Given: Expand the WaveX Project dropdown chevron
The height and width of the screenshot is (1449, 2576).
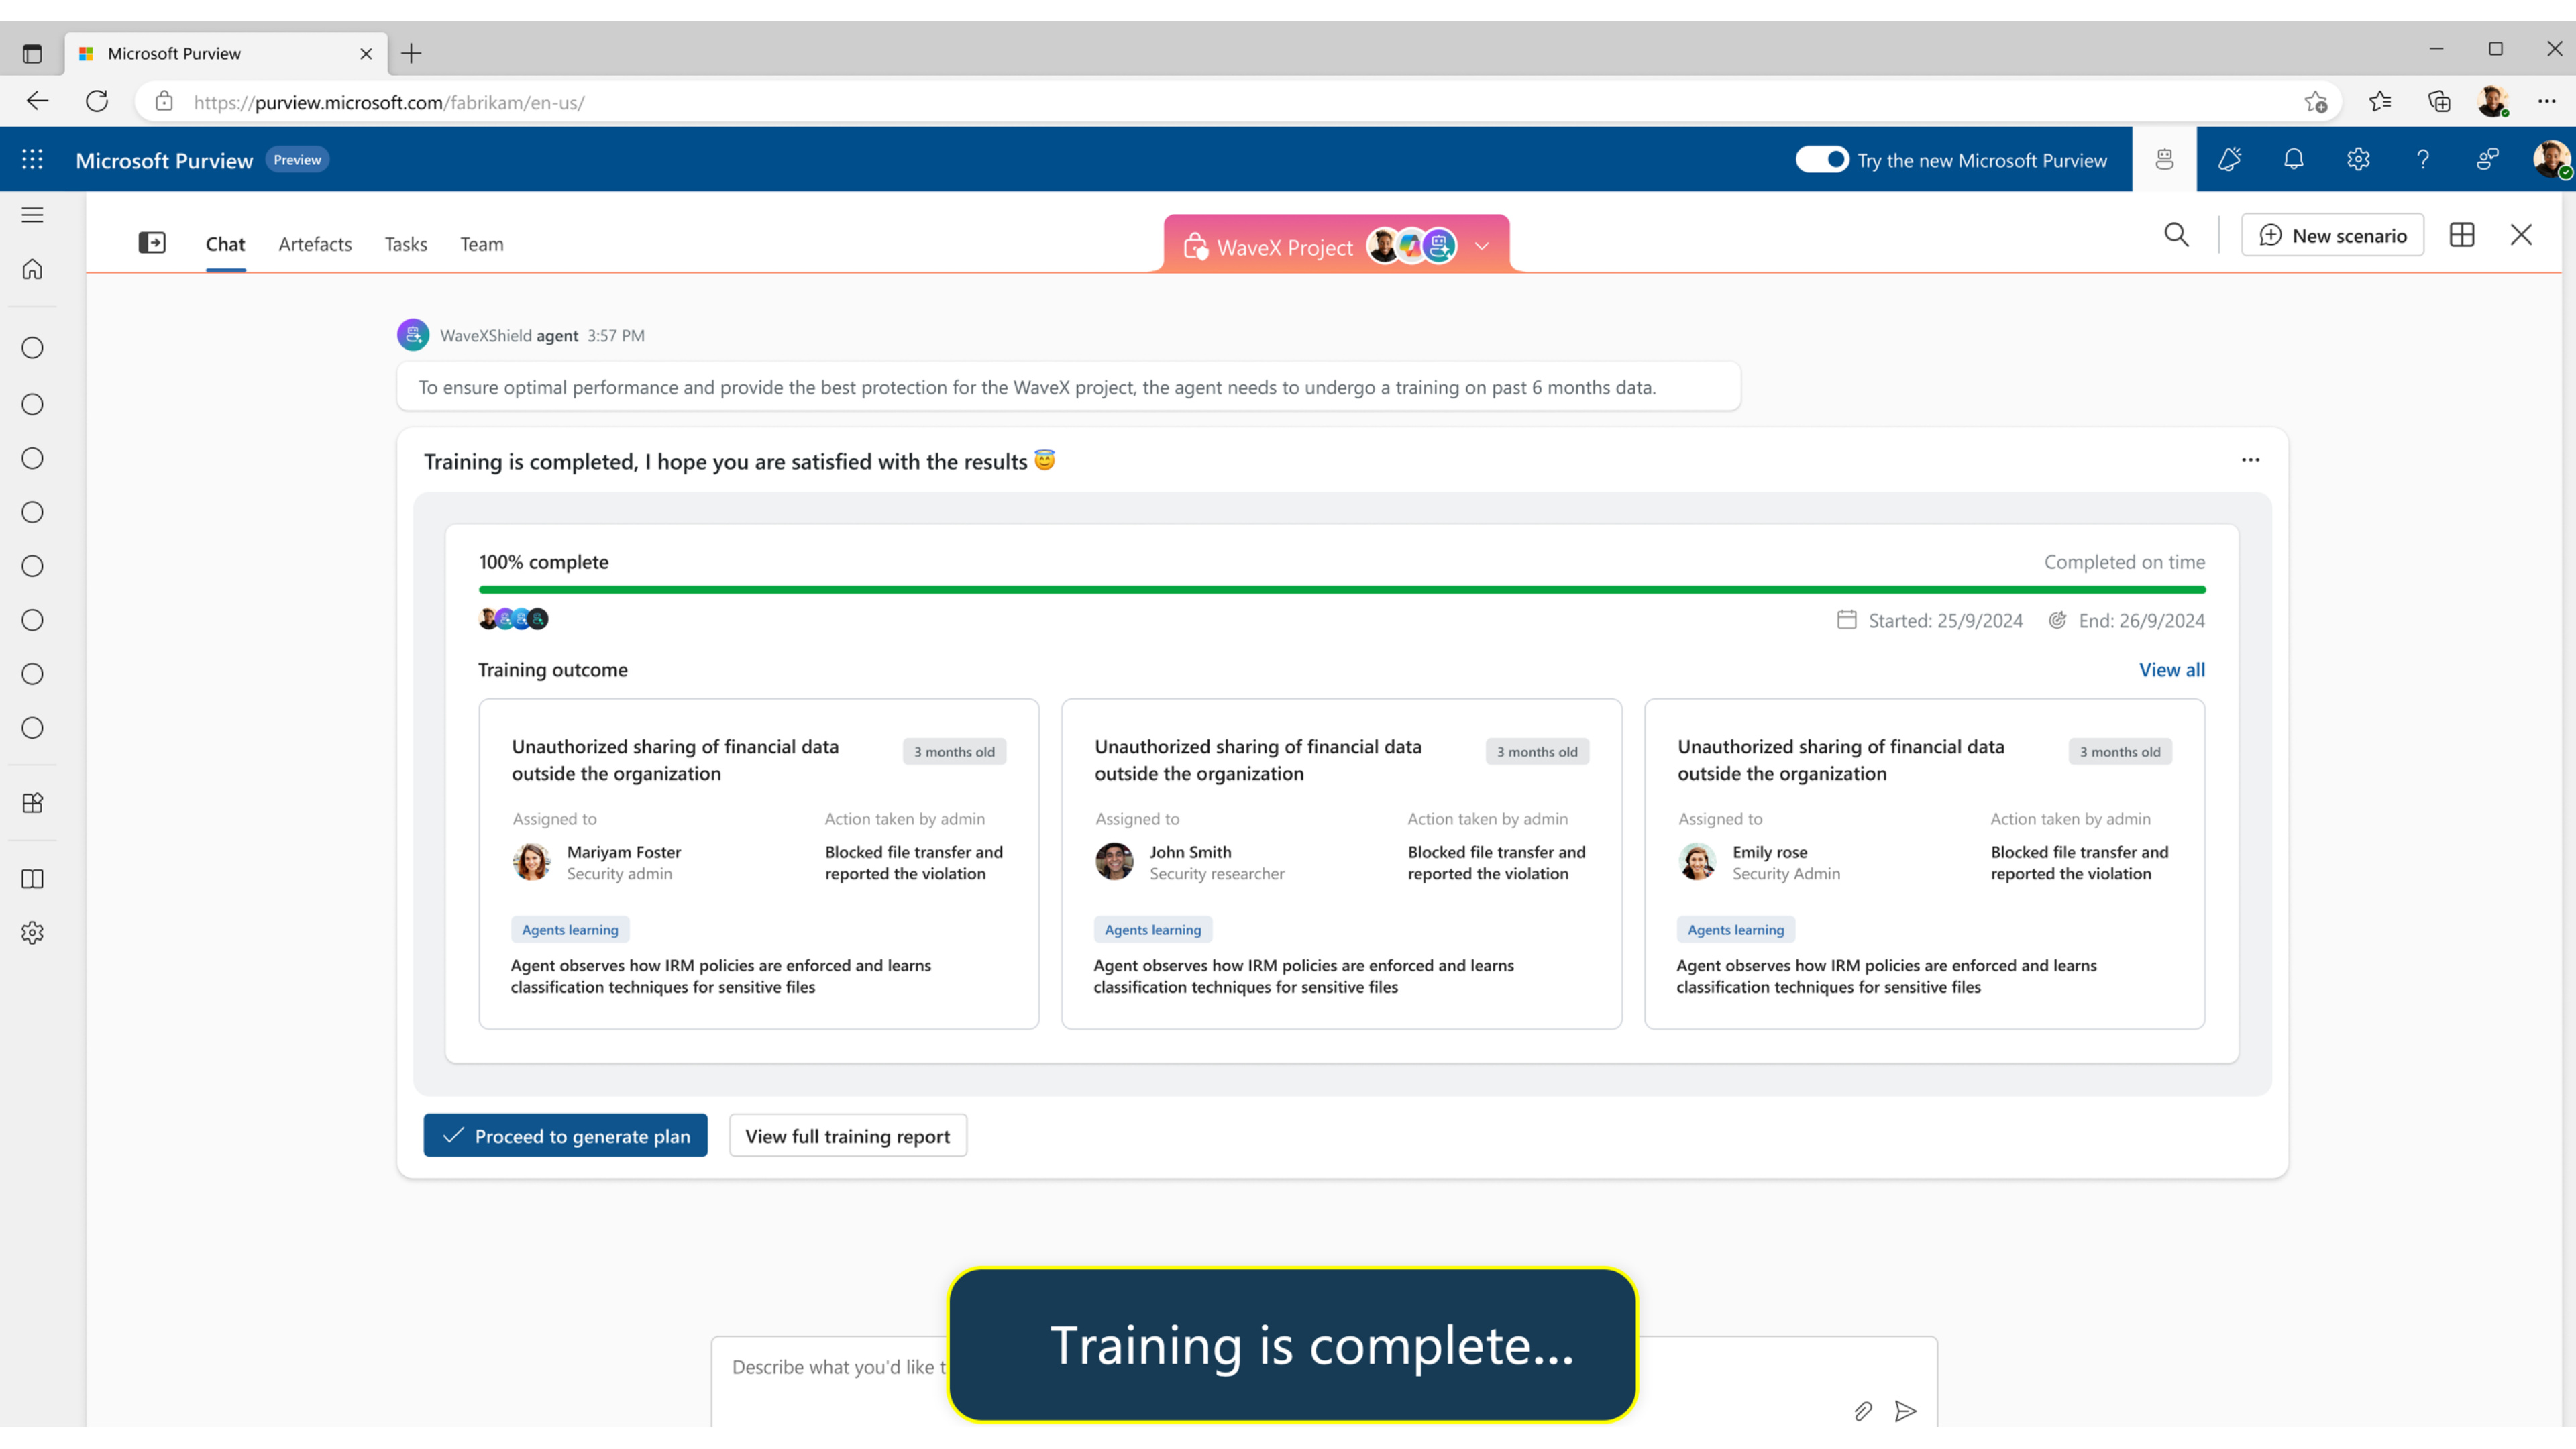Looking at the screenshot, I should 1482,246.
